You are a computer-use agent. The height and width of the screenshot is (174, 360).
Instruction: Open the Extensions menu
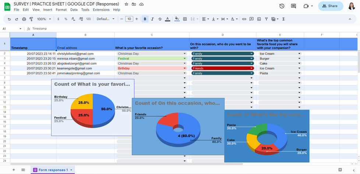pyautogui.click(x=101, y=10)
